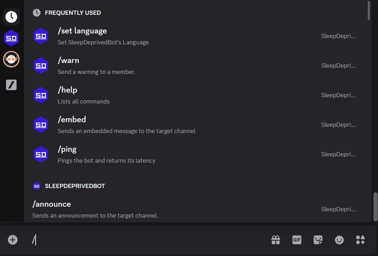This screenshot has width=378, height=256.
Task: Select SleepDeprivedBot in command sidebar
Action: [x=11, y=38]
